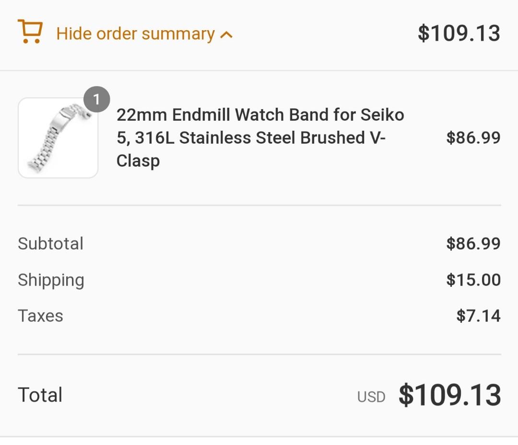Select the Shipping cost of $15.00

(x=473, y=280)
